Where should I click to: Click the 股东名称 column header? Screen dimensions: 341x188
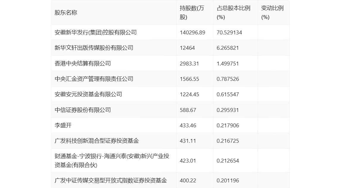pos(66,12)
